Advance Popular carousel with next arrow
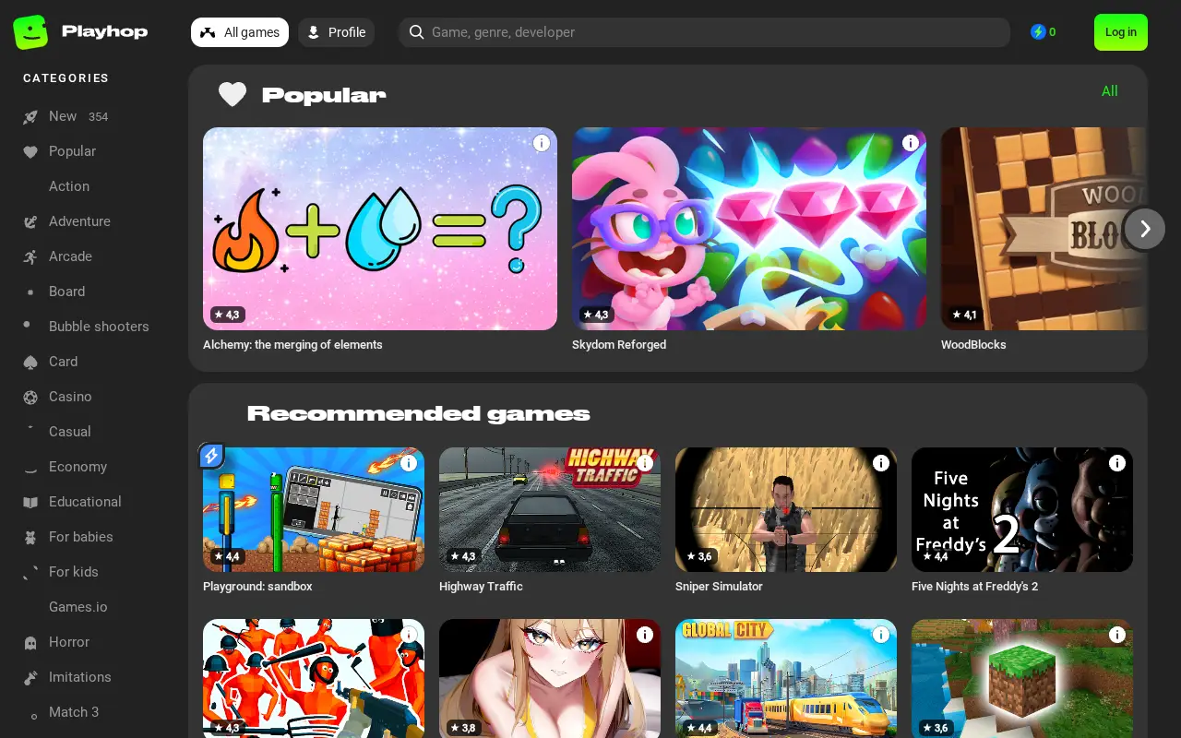The image size is (1181, 738). tap(1145, 229)
